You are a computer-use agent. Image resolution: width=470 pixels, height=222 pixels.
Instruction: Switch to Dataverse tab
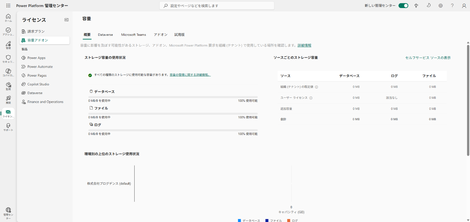(x=105, y=34)
